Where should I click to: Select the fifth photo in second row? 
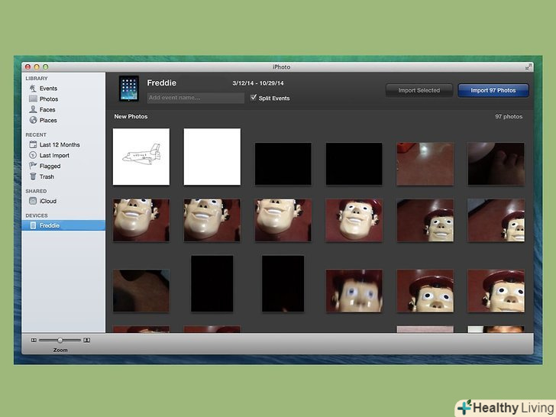(425, 220)
